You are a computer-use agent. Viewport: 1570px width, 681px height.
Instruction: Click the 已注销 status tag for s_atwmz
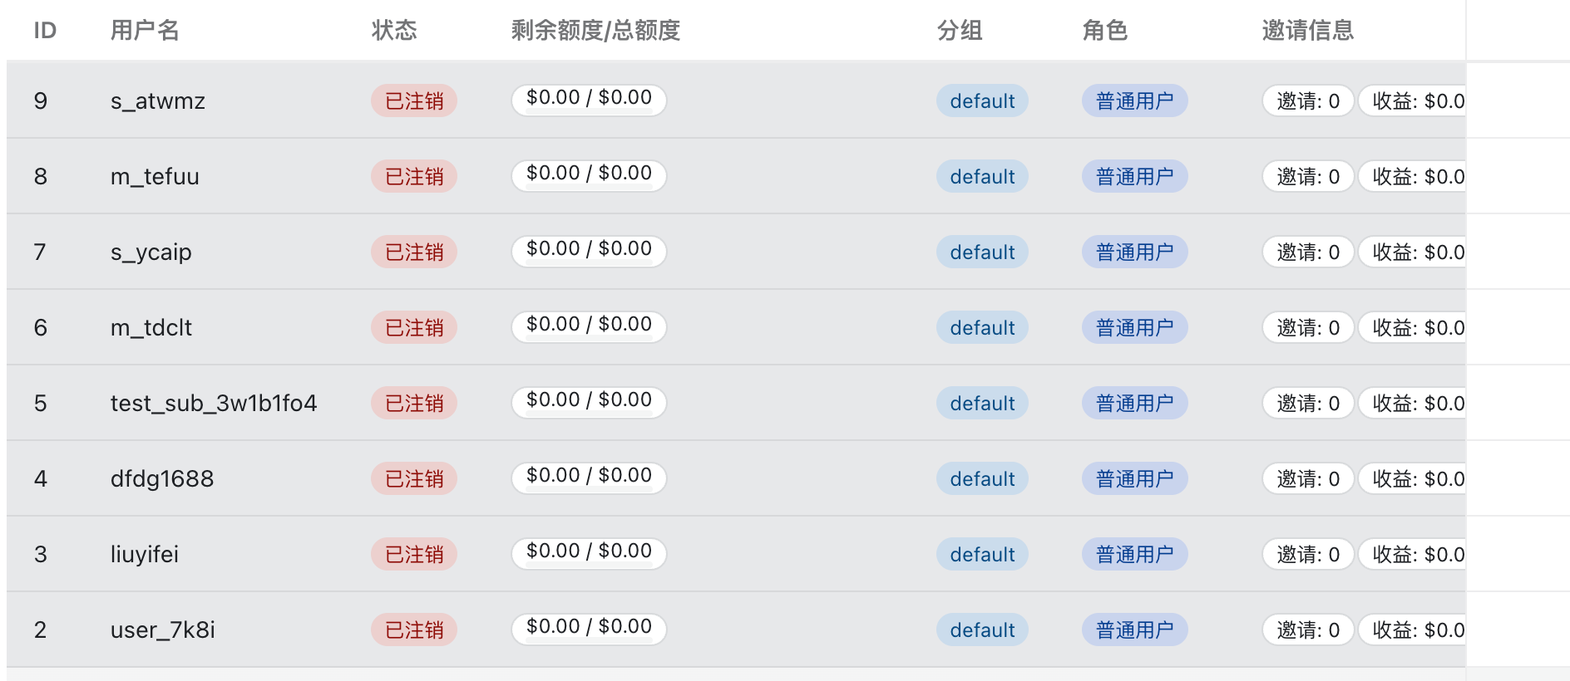414,101
